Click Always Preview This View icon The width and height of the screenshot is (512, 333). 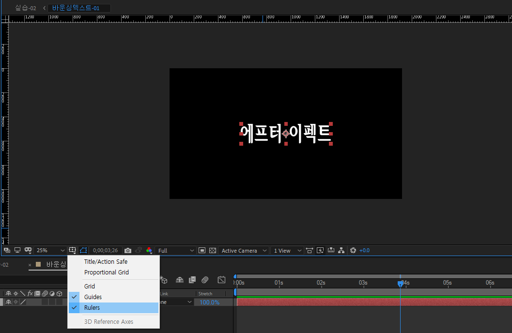pos(7,251)
